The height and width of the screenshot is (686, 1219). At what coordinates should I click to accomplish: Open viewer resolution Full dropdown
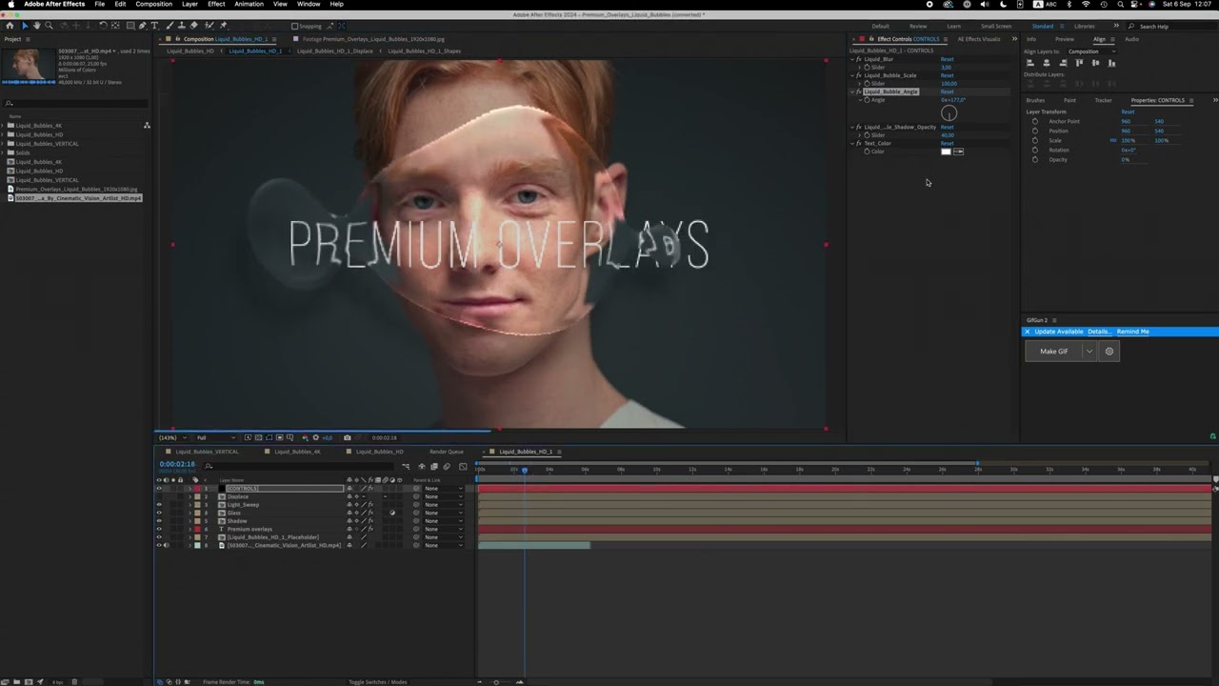click(214, 437)
